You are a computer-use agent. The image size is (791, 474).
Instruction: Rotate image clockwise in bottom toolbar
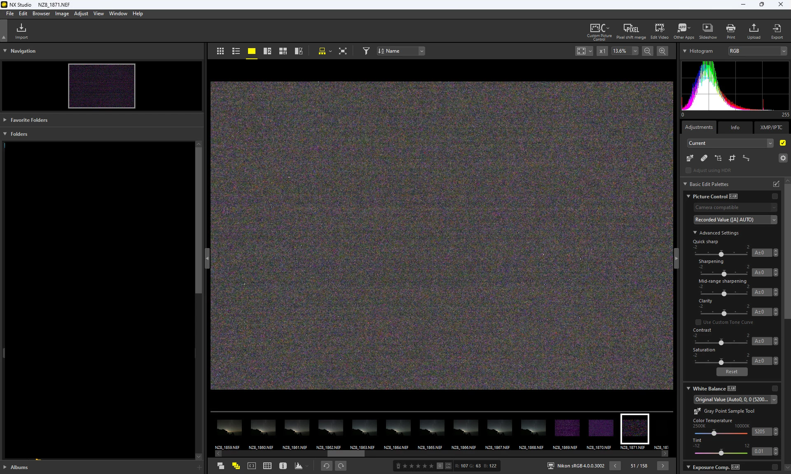click(341, 466)
